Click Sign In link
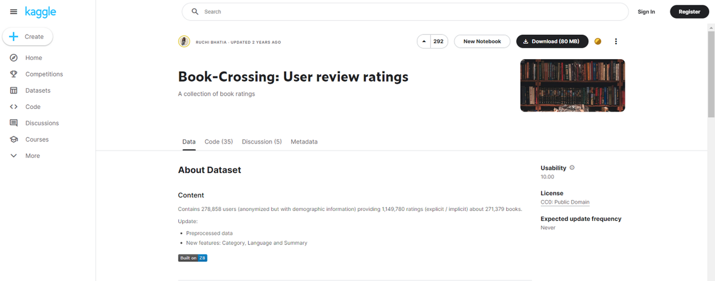The width and height of the screenshot is (715, 281). click(x=646, y=12)
